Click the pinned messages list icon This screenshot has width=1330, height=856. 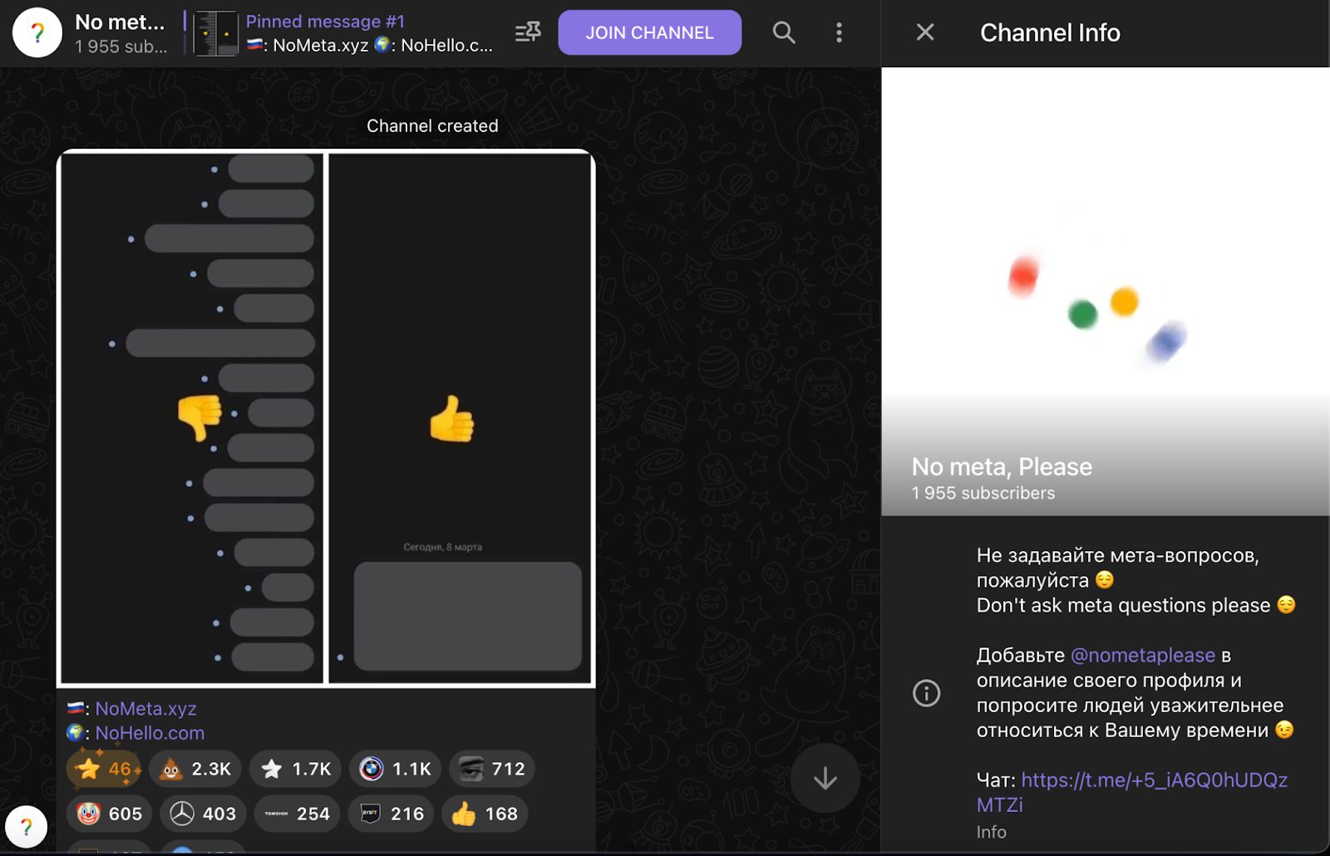[528, 32]
